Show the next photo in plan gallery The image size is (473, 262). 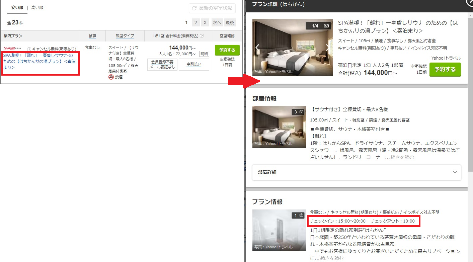click(327, 47)
